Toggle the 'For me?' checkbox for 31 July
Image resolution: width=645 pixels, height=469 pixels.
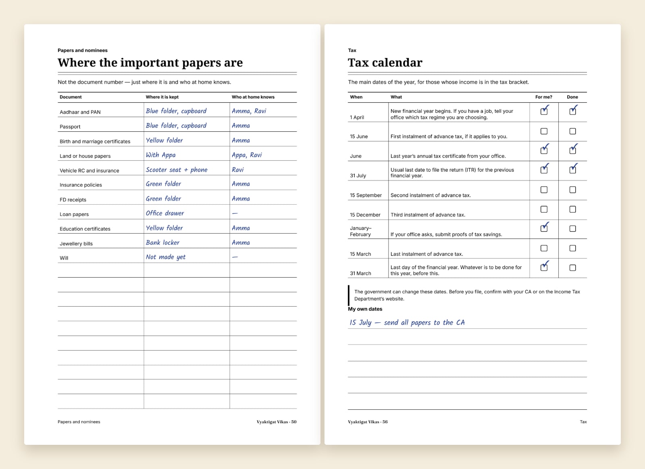click(544, 170)
